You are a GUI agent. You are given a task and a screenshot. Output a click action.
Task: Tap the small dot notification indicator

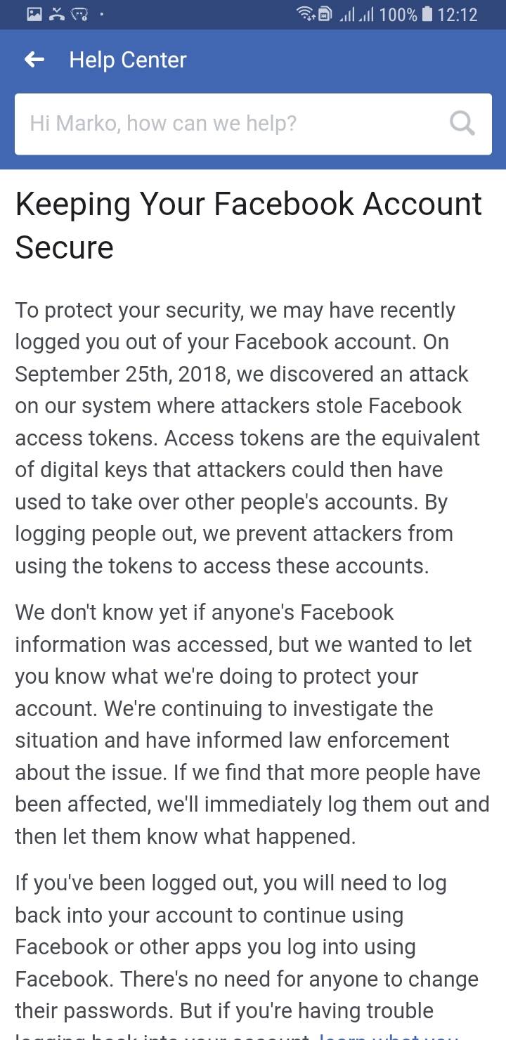103,14
